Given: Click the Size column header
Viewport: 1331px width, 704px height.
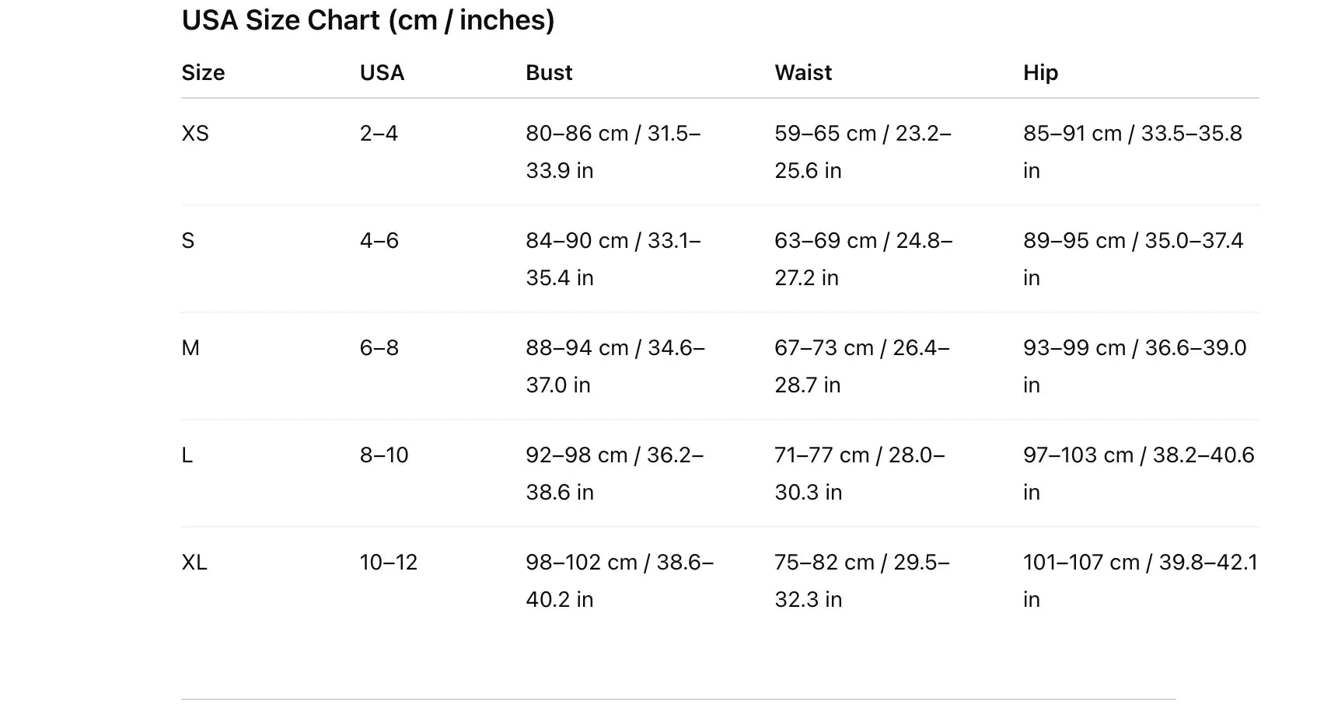Looking at the screenshot, I should click(x=203, y=73).
